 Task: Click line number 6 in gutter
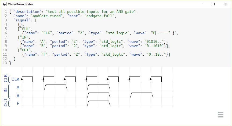point(6,33)
